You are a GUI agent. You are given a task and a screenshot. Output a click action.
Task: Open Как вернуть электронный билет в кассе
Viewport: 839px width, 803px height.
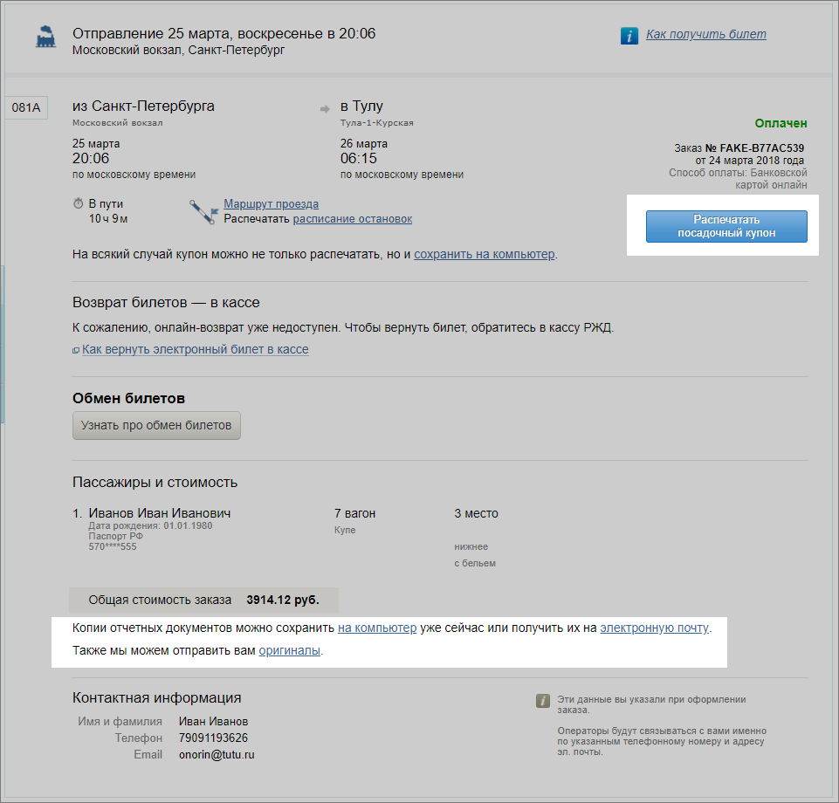click(x=196, y=349)
